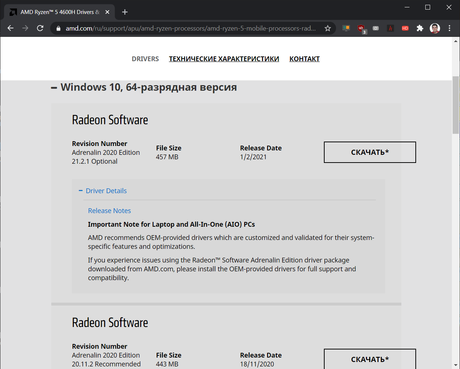
Task: Collapse the Driver Details section
Action: pyautogui.click(x=103, y=191)
